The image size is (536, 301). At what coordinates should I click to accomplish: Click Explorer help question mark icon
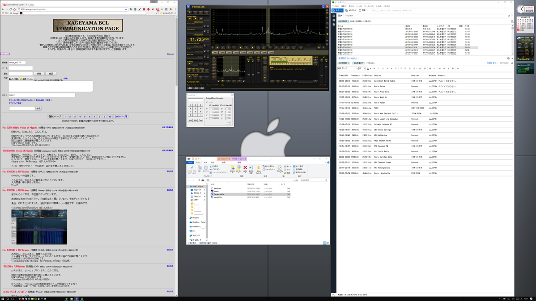[x=328, y=163]
